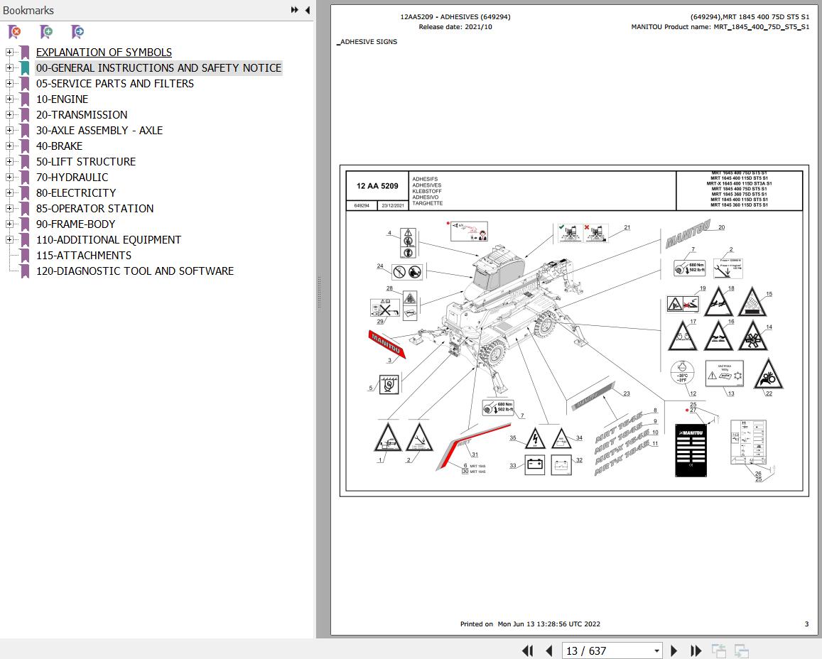Expand the EXPLANATION OF SYMBOLS bookmark

[9, 53]
